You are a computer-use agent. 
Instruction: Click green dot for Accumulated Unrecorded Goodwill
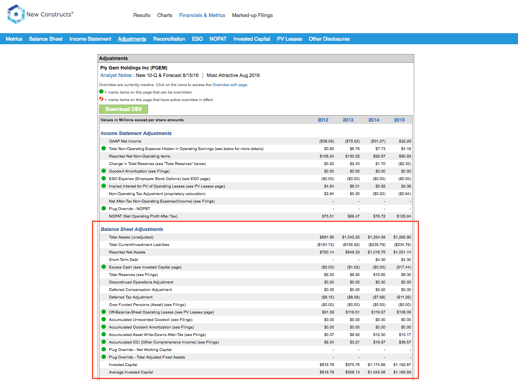[x=104, y=319]
